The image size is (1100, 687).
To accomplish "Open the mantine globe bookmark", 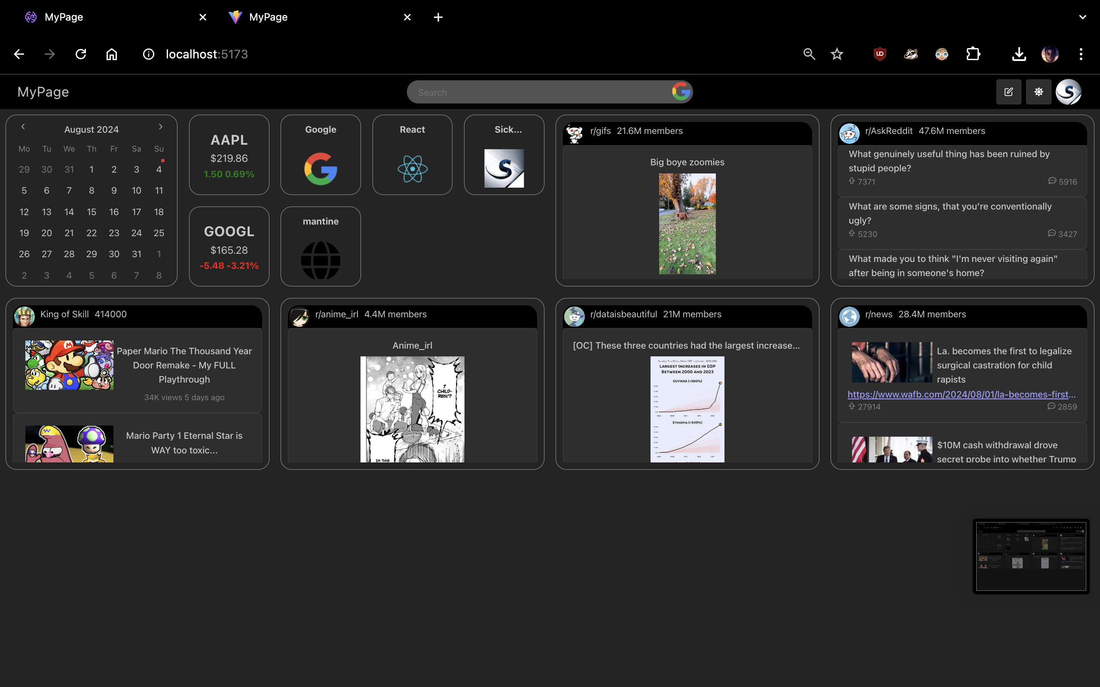I will point(321,260).
